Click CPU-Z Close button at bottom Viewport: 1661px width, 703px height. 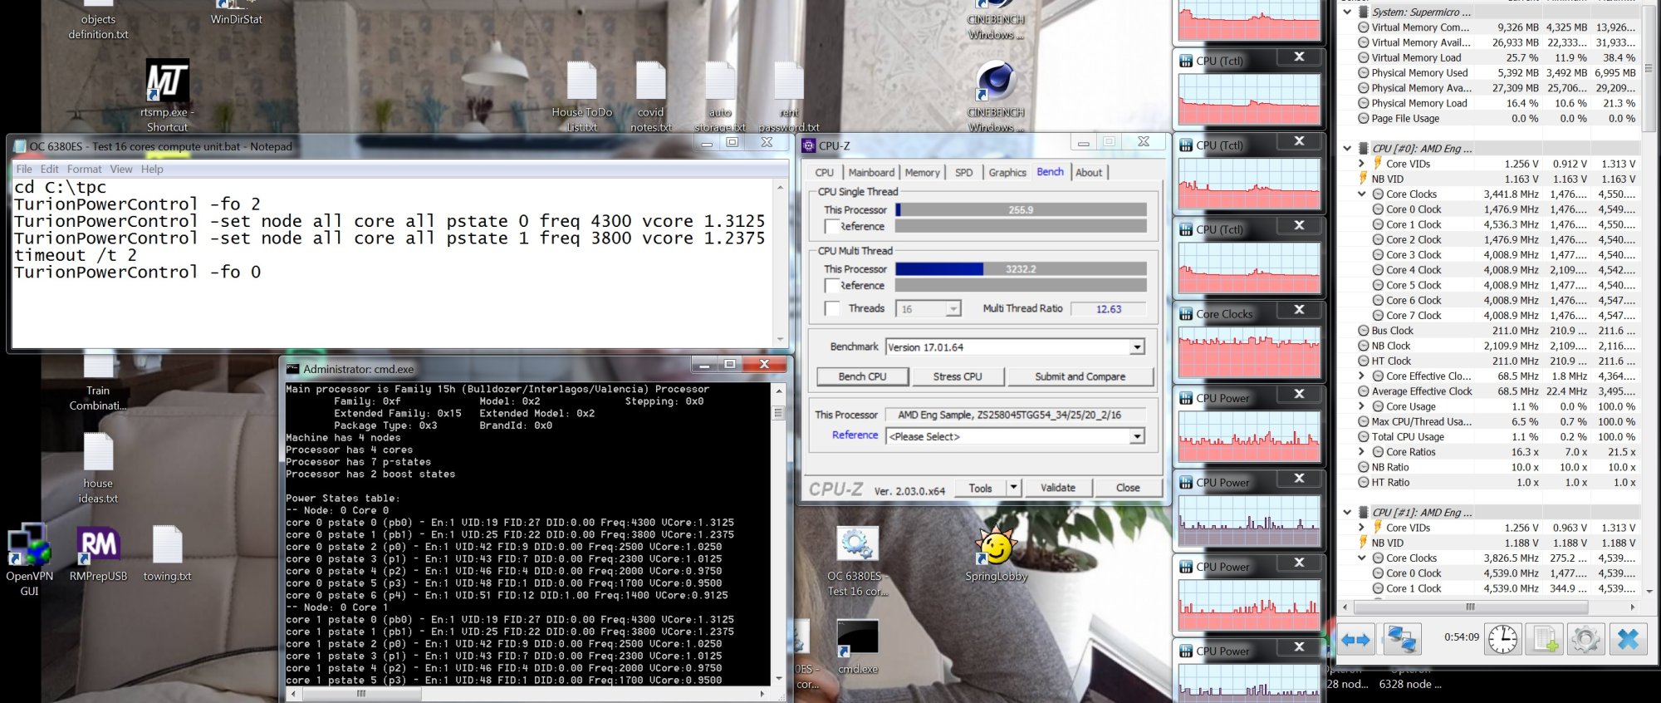pos(1128,488)
